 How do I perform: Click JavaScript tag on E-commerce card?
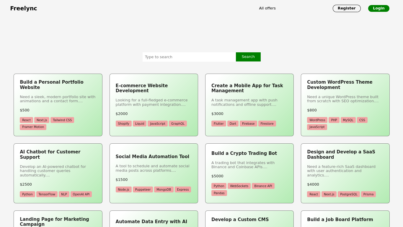pyautogui.click(x=158, y=124)
